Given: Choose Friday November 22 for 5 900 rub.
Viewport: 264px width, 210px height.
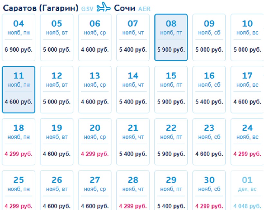Looking at the screenshot, I should [171, 142].
